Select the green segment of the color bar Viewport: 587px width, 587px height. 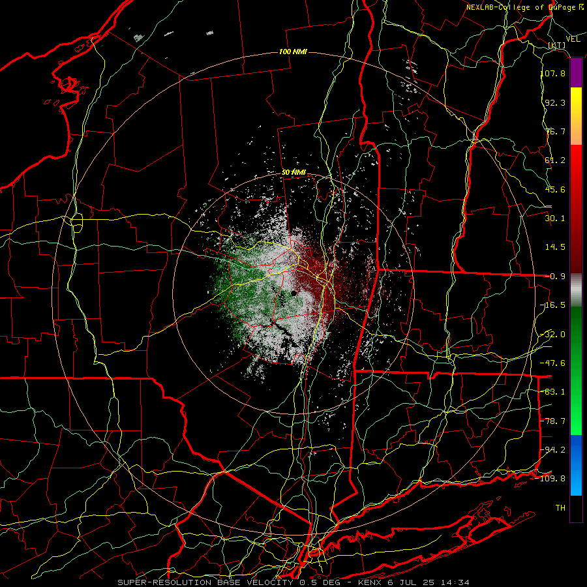[576, 370]
